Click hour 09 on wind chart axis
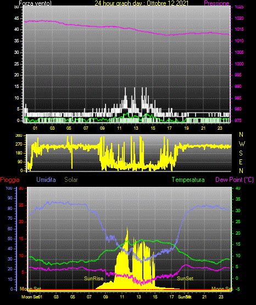Screen dimensions: 256x305 click(x=102, y=128)
